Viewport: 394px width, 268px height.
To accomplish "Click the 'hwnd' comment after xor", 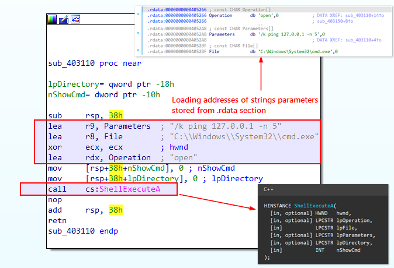I will [x=179, y=147].
